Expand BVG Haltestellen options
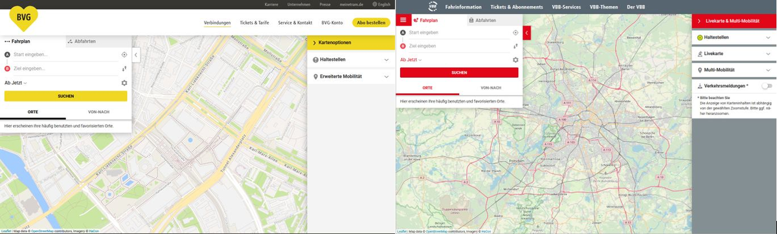 coord(387,59)
